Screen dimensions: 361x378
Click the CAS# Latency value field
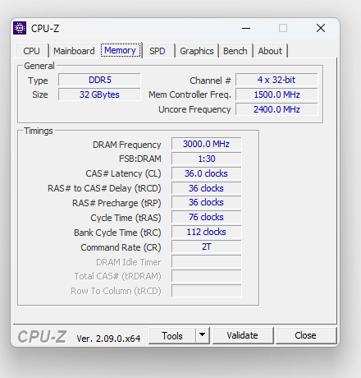(x=207, y=173)
